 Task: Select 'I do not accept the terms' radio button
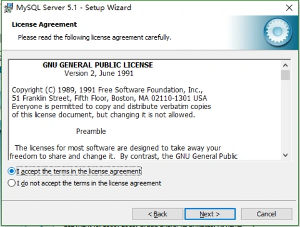coord(11,183)
